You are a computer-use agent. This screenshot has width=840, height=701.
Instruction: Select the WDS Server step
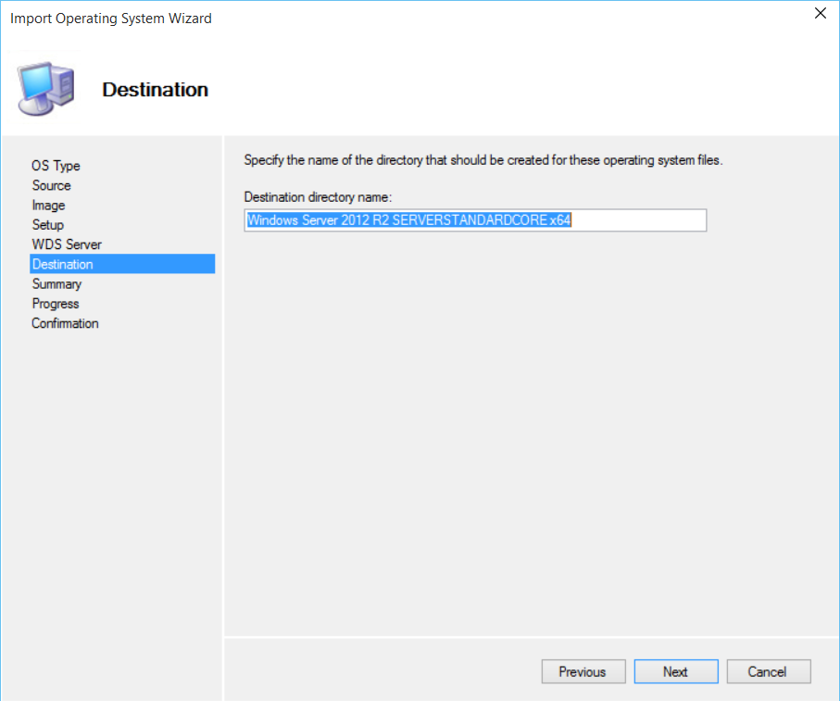pos(67,244)
